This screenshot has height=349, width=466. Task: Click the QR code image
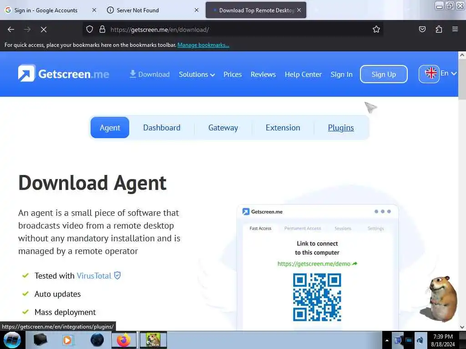[317, 297]
